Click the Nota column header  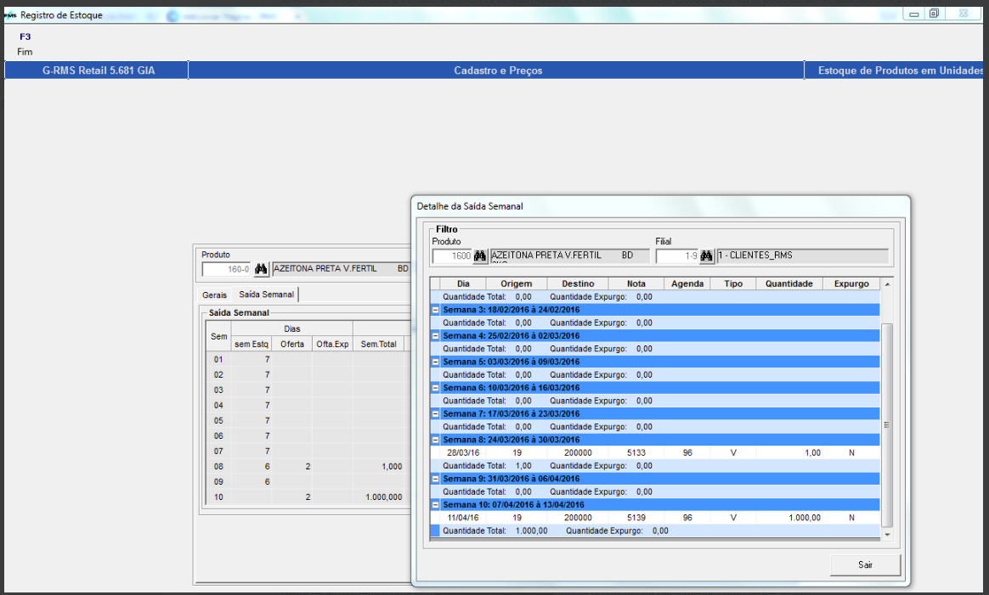(x=636, y=283)
